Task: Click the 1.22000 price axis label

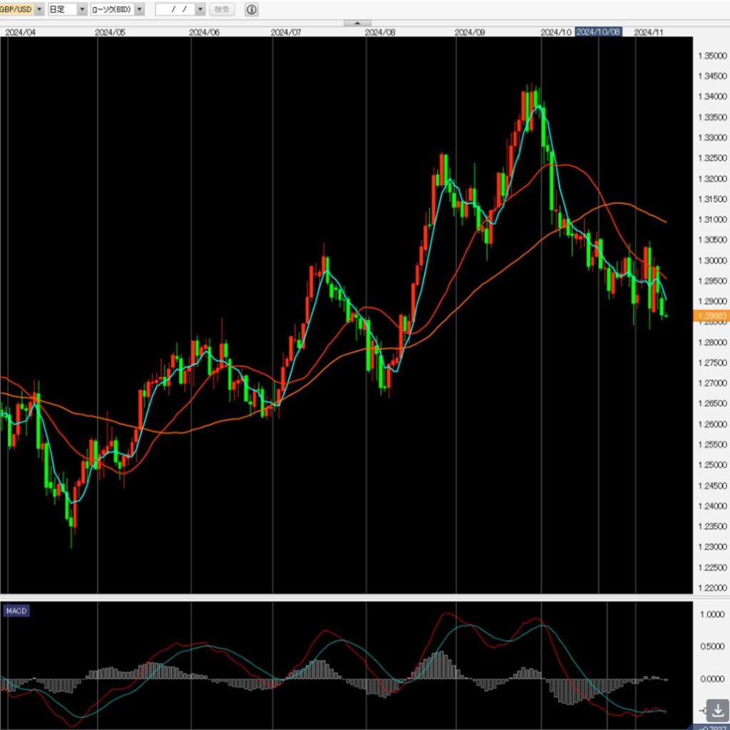Action: pos(711,588)
